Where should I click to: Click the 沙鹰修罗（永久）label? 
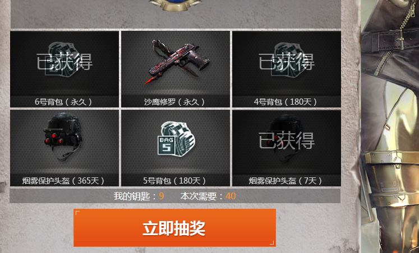(x=176, y=102)
